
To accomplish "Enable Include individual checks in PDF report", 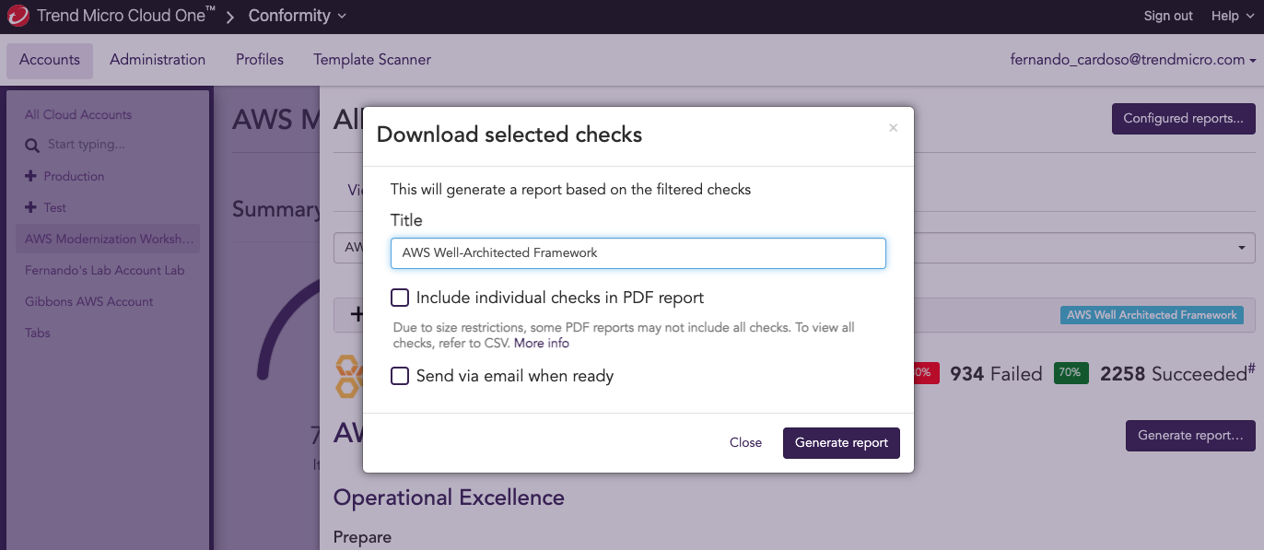I will pyautogui.click(x=400, y=298).
